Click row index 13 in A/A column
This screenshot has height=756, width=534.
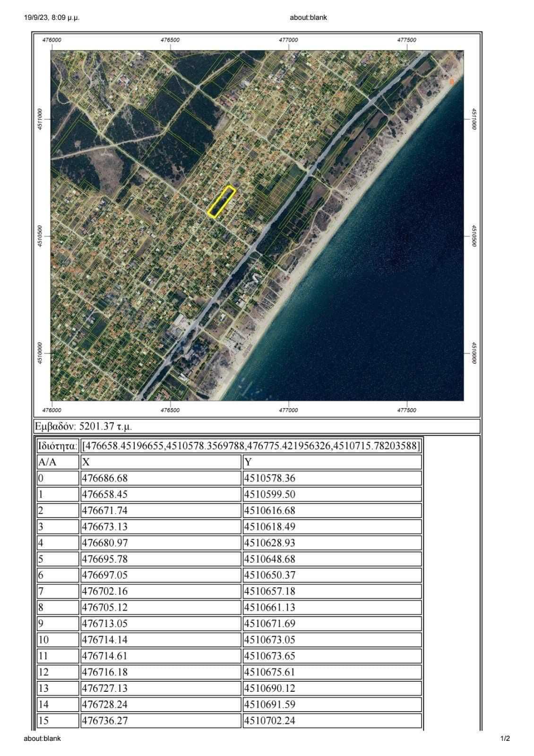pos(58,688)
